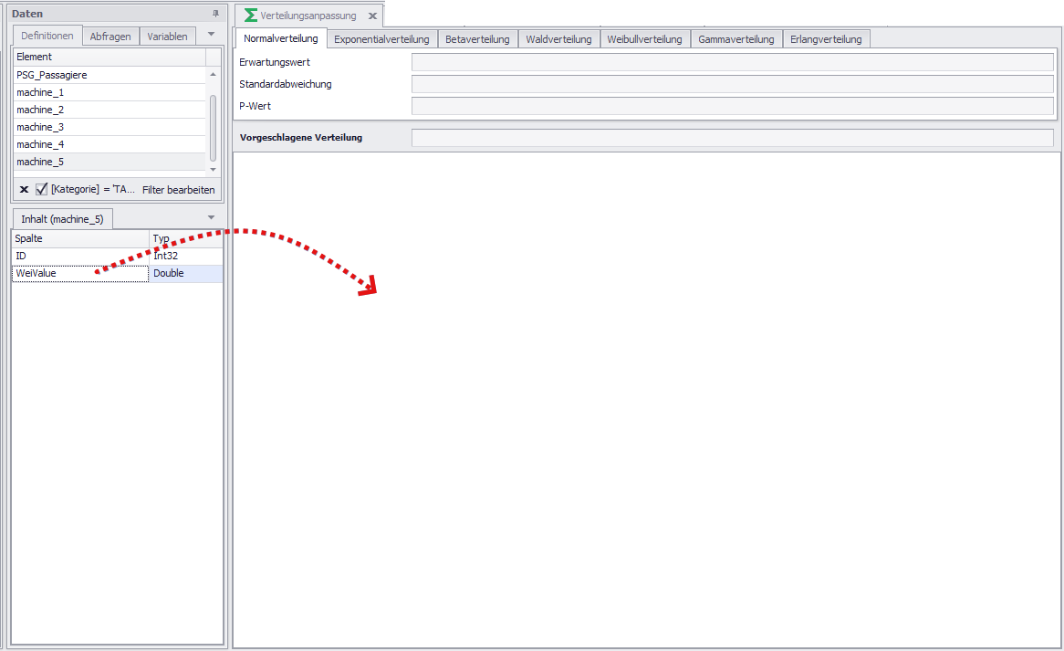This screenshot has height=651, width=1064.
Task: Click Filter bearbeiten button
Action: point(179,190)
